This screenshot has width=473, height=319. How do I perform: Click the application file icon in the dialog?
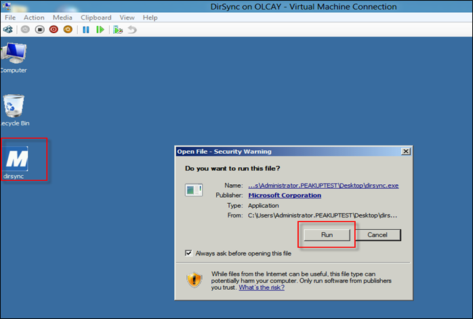coord(194,190)
